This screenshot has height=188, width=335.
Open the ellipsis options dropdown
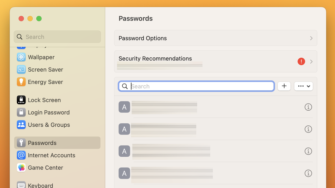point(303,86)
